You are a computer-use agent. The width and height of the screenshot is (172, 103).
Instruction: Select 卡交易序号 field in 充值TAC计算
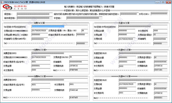pyautogui.click(x=160, y=31)
